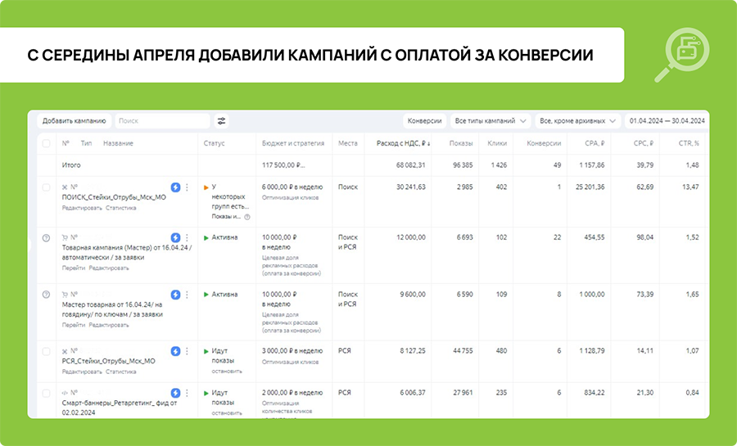
Task: Open the Все, кроме архивных dropdown
Action: pos(577,121)
